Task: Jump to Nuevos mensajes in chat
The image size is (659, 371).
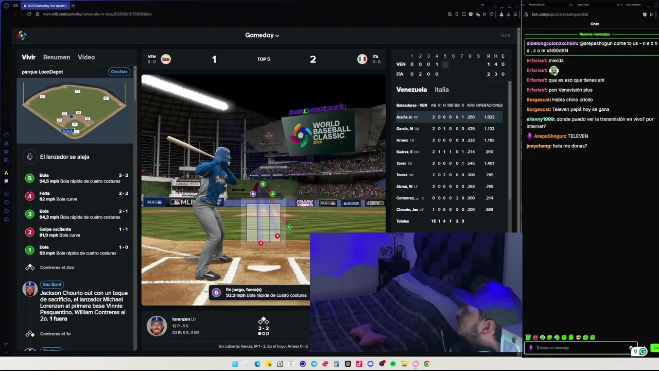Action: tap(595, 34)
